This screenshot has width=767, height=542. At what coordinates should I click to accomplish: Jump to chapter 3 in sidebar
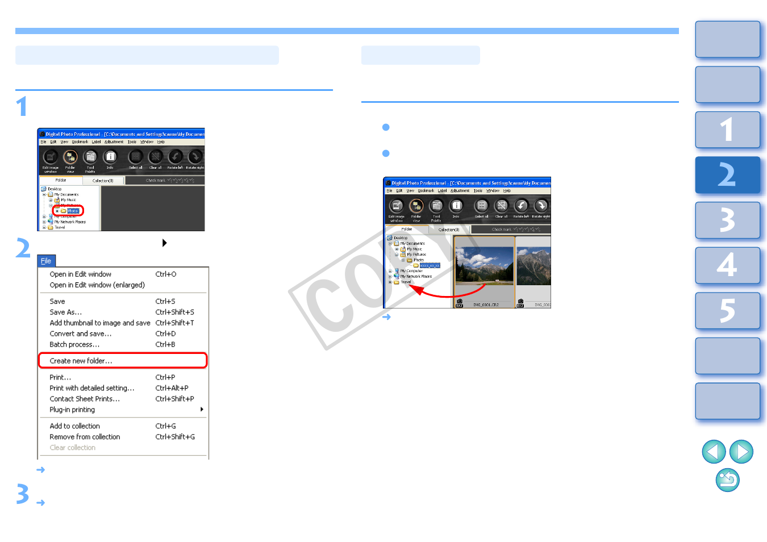(727, 220)
